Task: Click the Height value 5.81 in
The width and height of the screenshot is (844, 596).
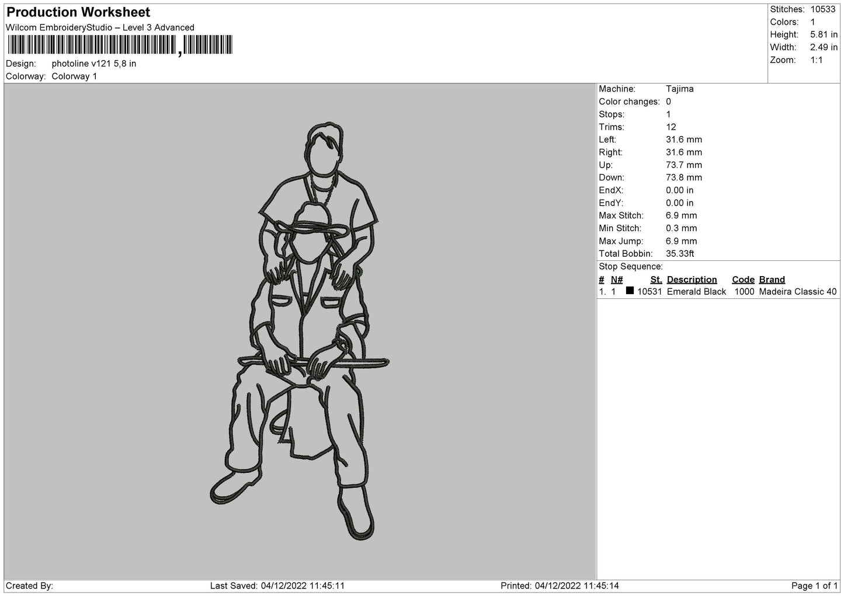Action: (824, 34)
